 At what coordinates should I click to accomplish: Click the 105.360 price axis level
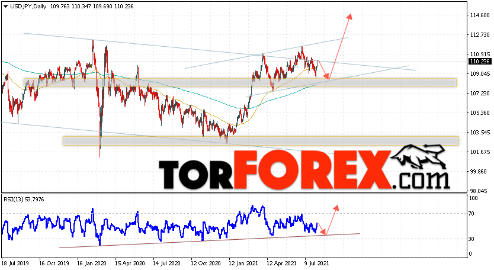(x=480, y=112)
